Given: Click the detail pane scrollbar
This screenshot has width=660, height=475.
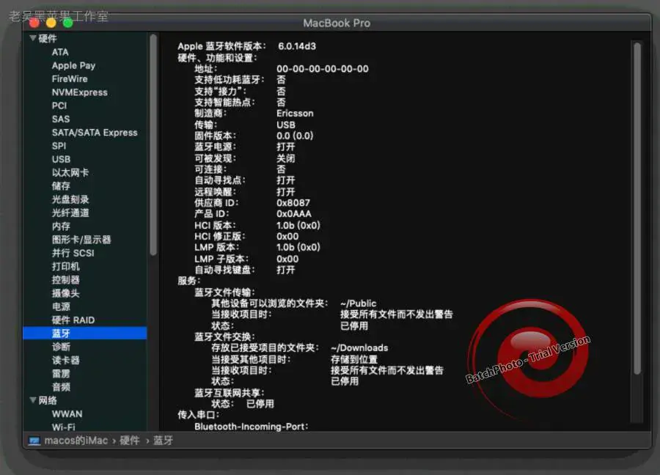Looking at the screenshot, I should click(637, 208).
